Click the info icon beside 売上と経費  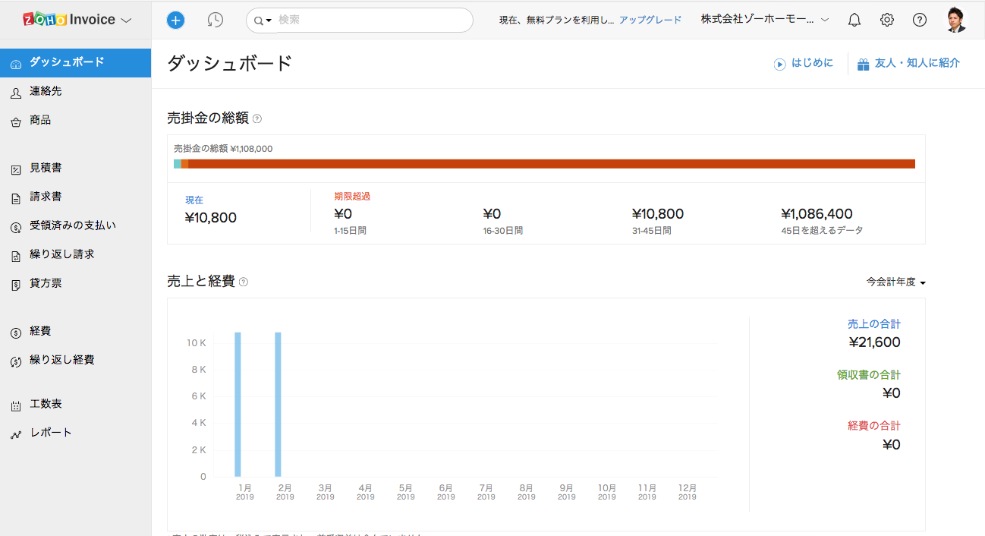pyautogui.click(x=244, y=282)
